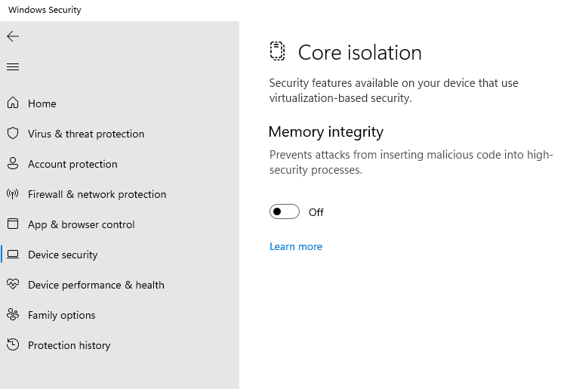Click the Home house icon

click(x=13, y=103)
